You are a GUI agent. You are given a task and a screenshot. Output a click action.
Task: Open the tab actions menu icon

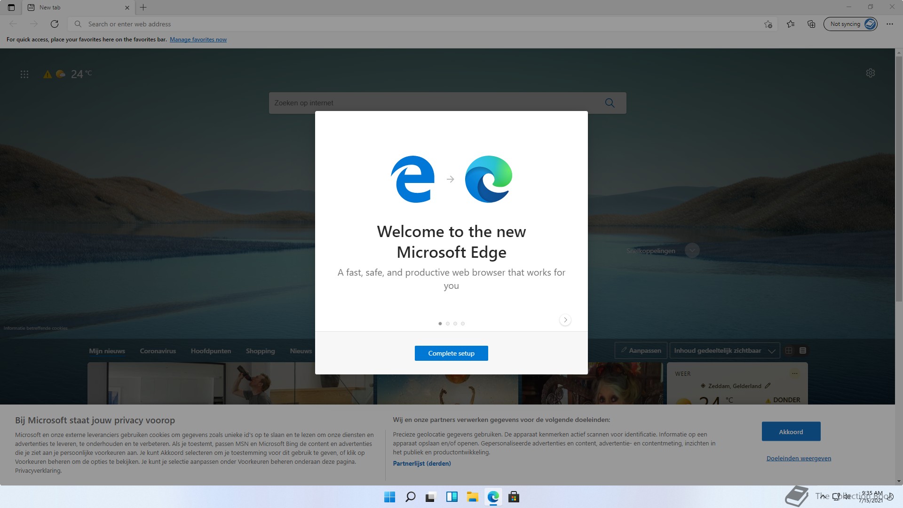(11, 8)
